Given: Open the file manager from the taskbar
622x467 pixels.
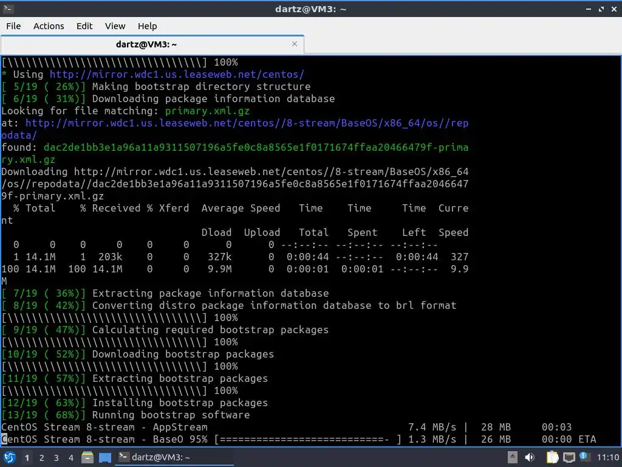Looking at the screenshot, I should [x=87, y=457].
